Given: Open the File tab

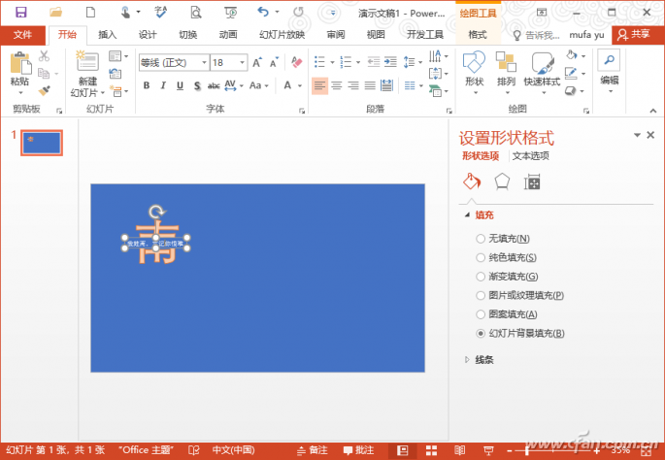Looking at the screenshot, I should point(22,35).
